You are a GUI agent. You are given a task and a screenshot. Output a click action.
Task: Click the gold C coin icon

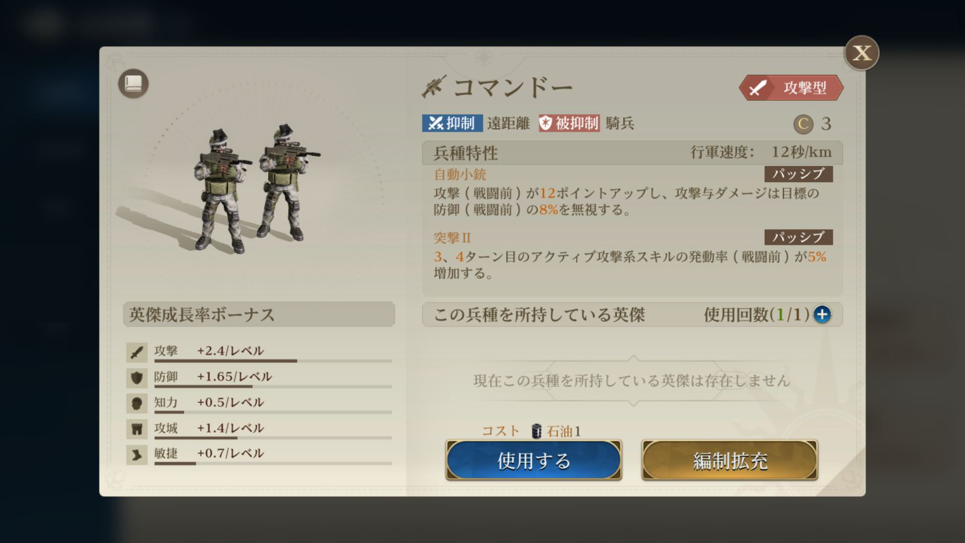click(x=803, y=124)
